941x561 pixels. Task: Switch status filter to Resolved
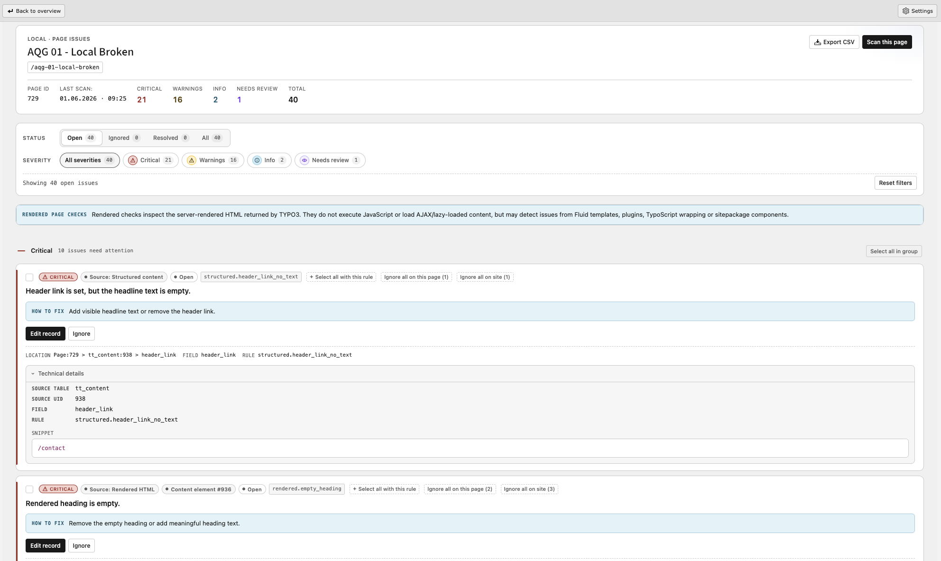171,138
